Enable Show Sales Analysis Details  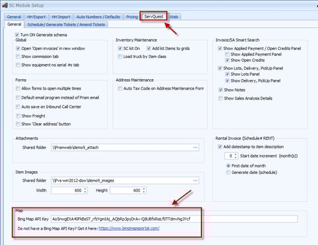click(x=221, y=98)
